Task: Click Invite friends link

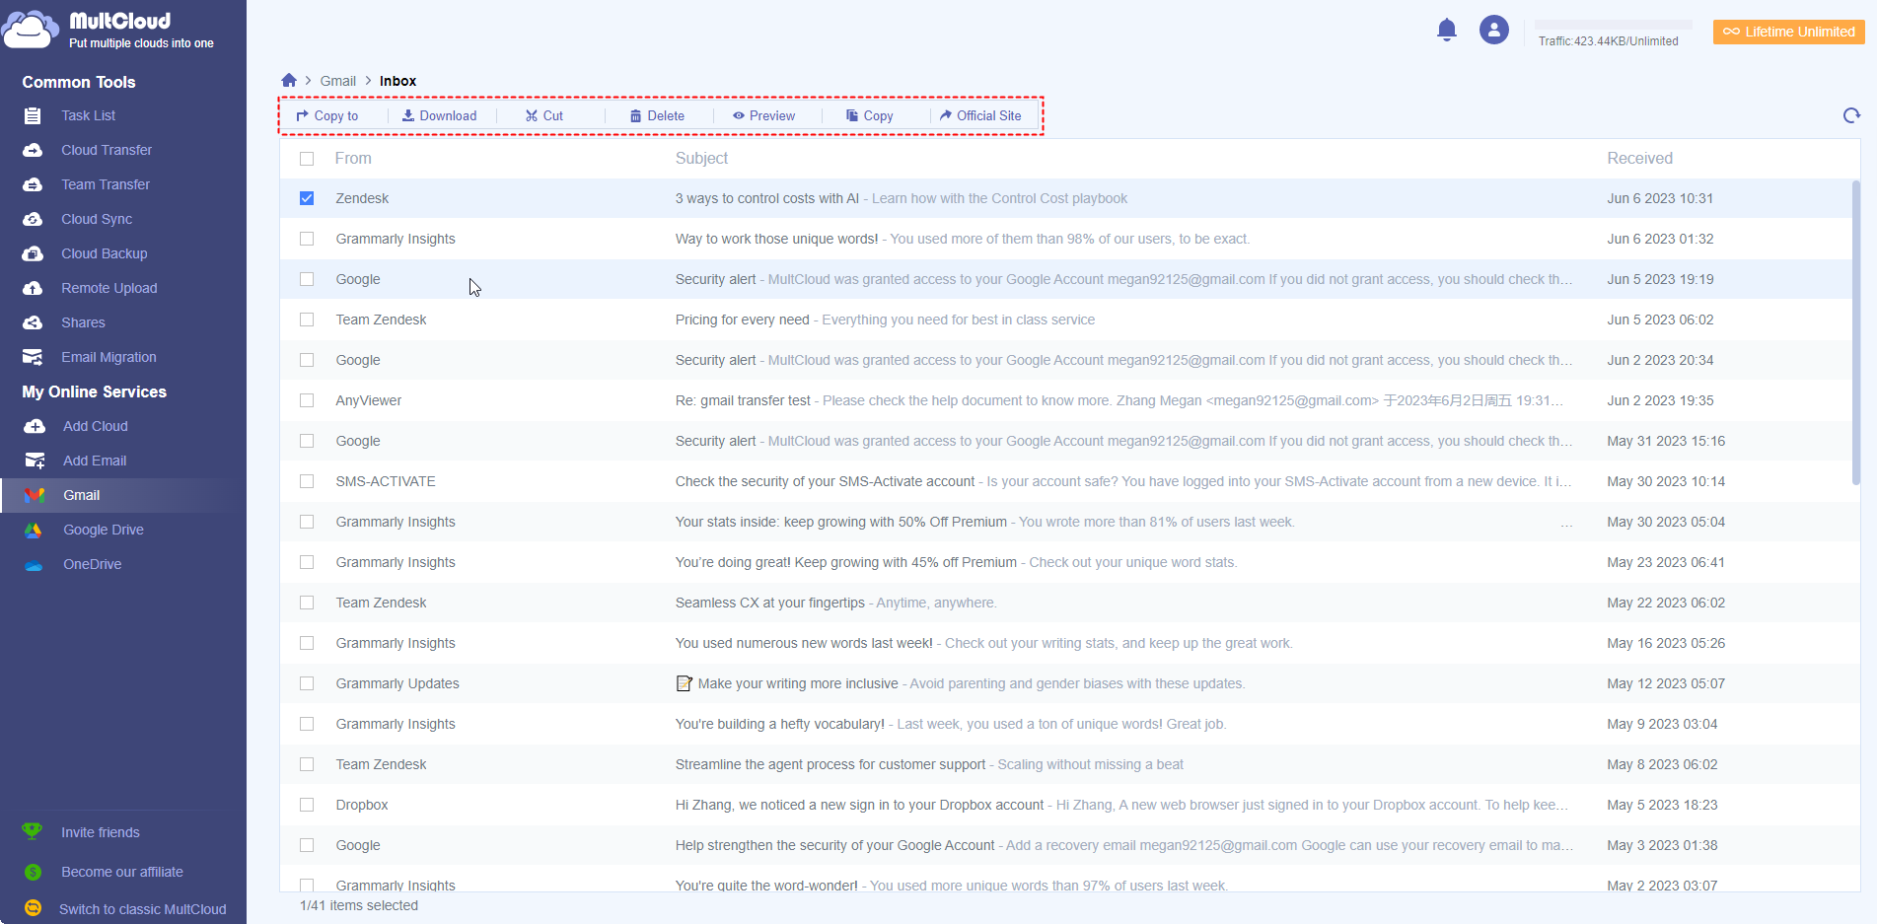Action: (x=101, y=832)
